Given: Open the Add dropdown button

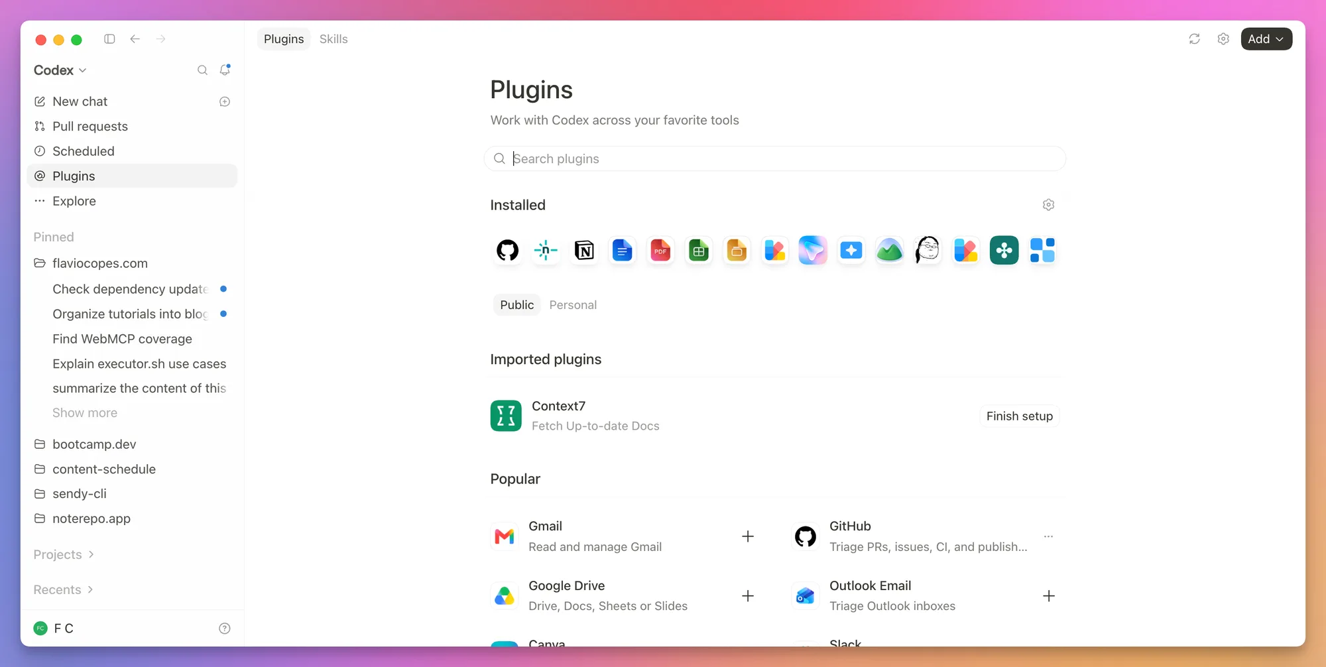Looking at the screenshot, I should (x=1266, y=39).
